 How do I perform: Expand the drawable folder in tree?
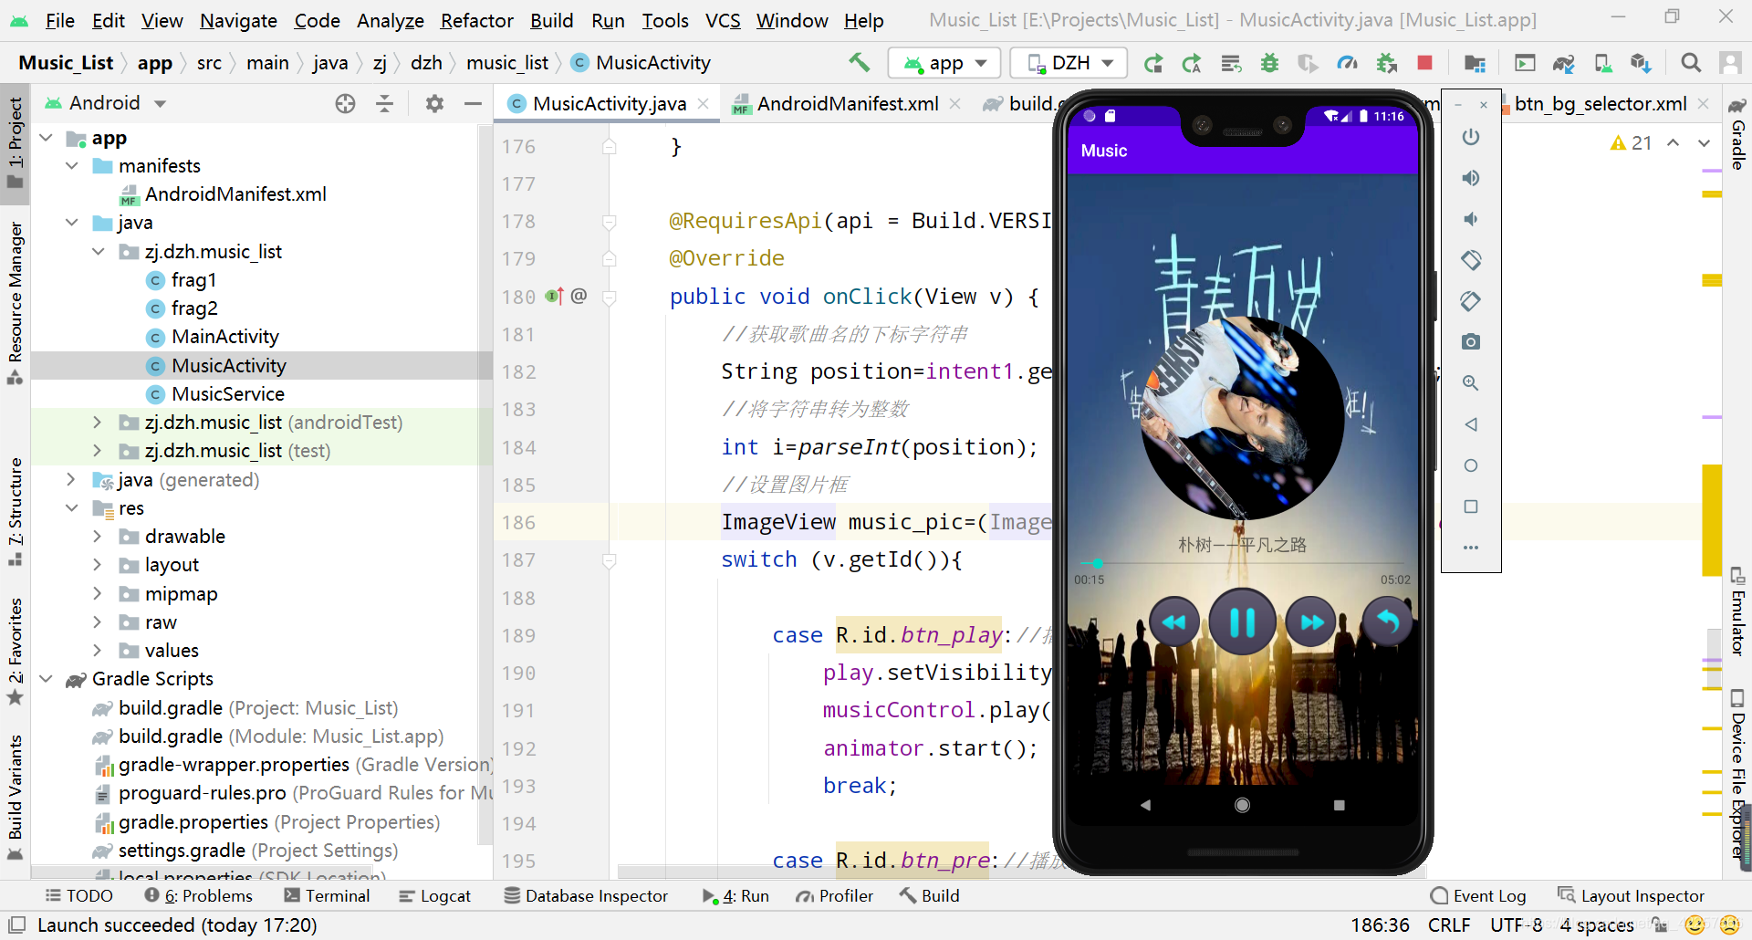[x=98, y=537]
